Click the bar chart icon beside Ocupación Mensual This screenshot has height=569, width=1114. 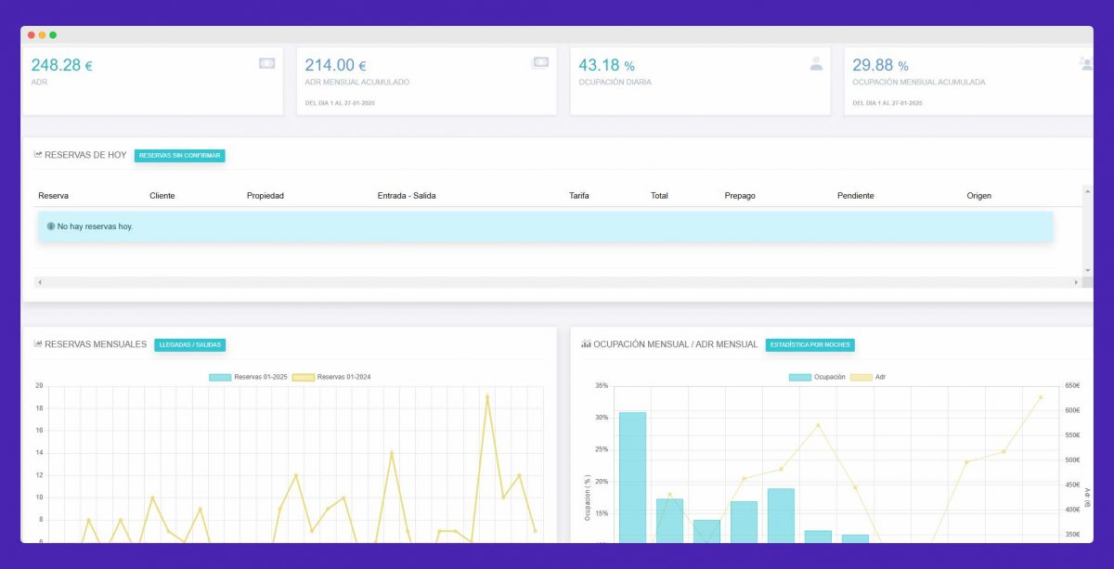tap(586, 344)
